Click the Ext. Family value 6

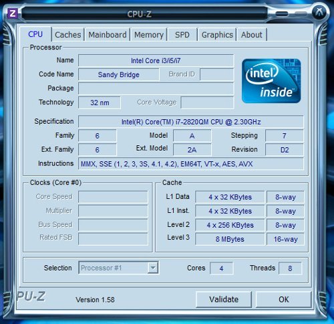[x=98, y=149]
